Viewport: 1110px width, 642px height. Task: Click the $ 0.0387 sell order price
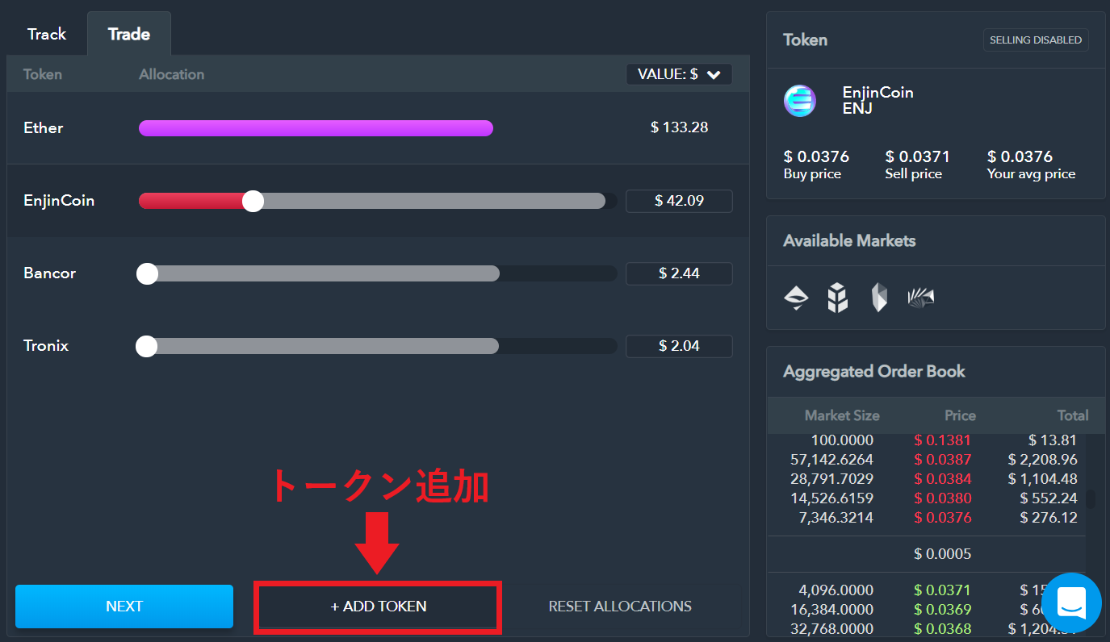click(943, 460)
